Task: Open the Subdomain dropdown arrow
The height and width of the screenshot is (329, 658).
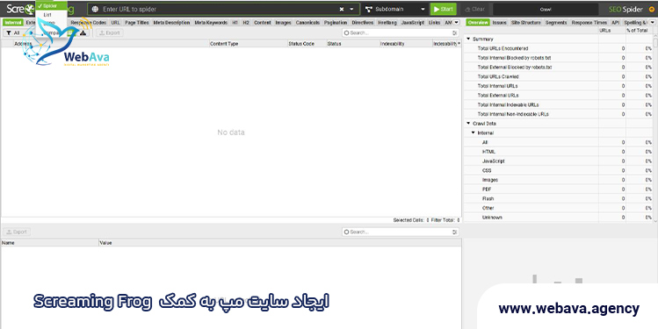Action: tap(423, 10)
